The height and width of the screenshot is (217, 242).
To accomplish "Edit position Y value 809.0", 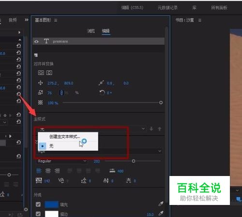I will (69, 83).
